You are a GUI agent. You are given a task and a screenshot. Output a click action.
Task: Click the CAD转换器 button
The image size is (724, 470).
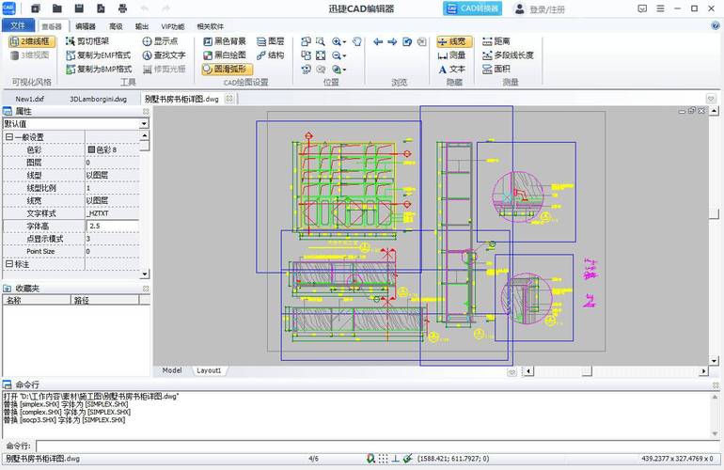472,8
